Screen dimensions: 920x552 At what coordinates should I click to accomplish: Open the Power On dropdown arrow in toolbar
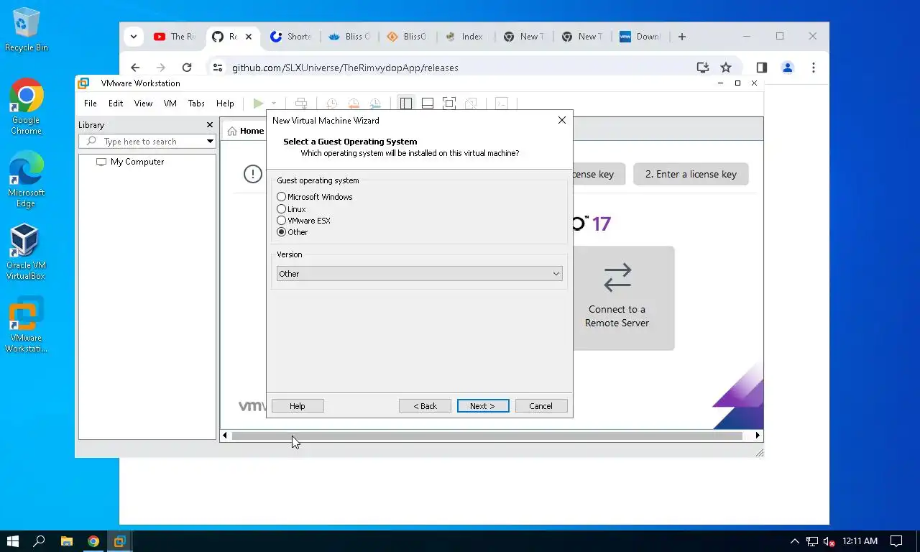[273, 103]
